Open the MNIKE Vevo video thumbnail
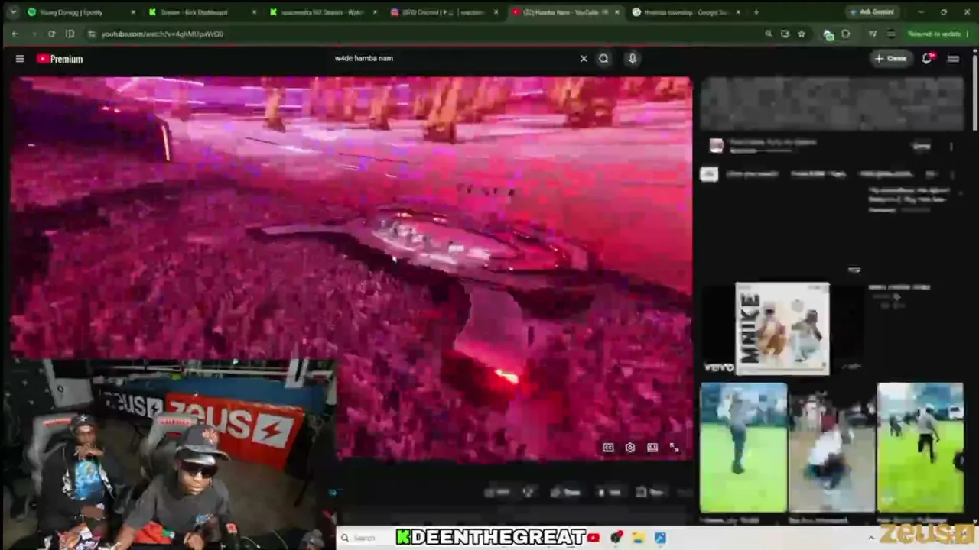Viewport: 979px width, 550px height. pos(782,329)
